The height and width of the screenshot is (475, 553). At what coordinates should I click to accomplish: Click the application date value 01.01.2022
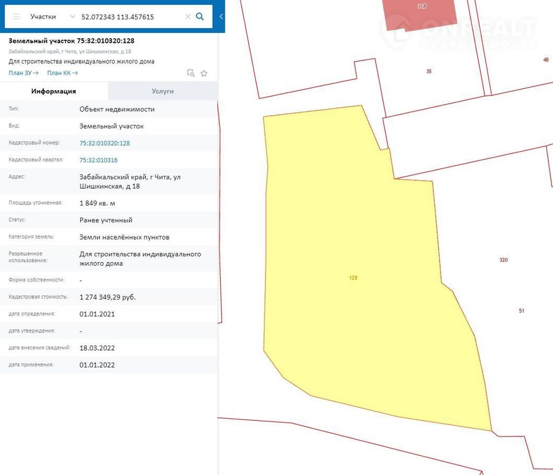(97, 365)
